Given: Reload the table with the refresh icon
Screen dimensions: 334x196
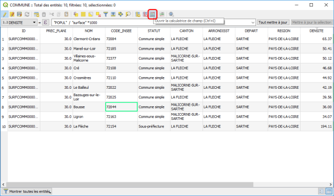Looking at the screenshot, I should (27, 14).
